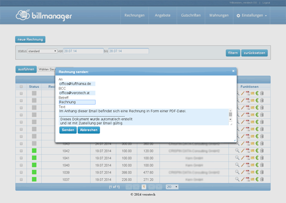286x203 pixels.
Task: Click the green status square for invoice 1040
Action: coord(34,165)
